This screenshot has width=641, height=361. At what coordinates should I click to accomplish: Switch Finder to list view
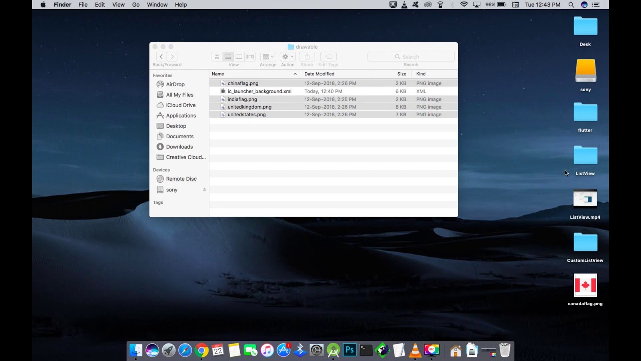tap(228, 57)
